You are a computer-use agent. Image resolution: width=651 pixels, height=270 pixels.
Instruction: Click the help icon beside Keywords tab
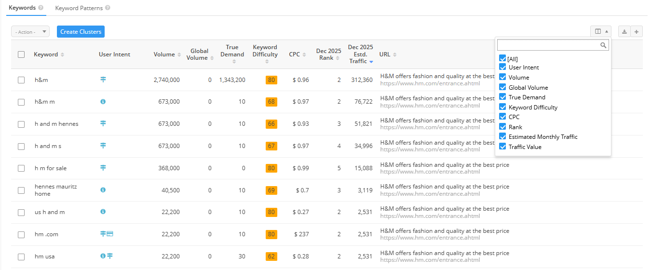coord(41,8)
